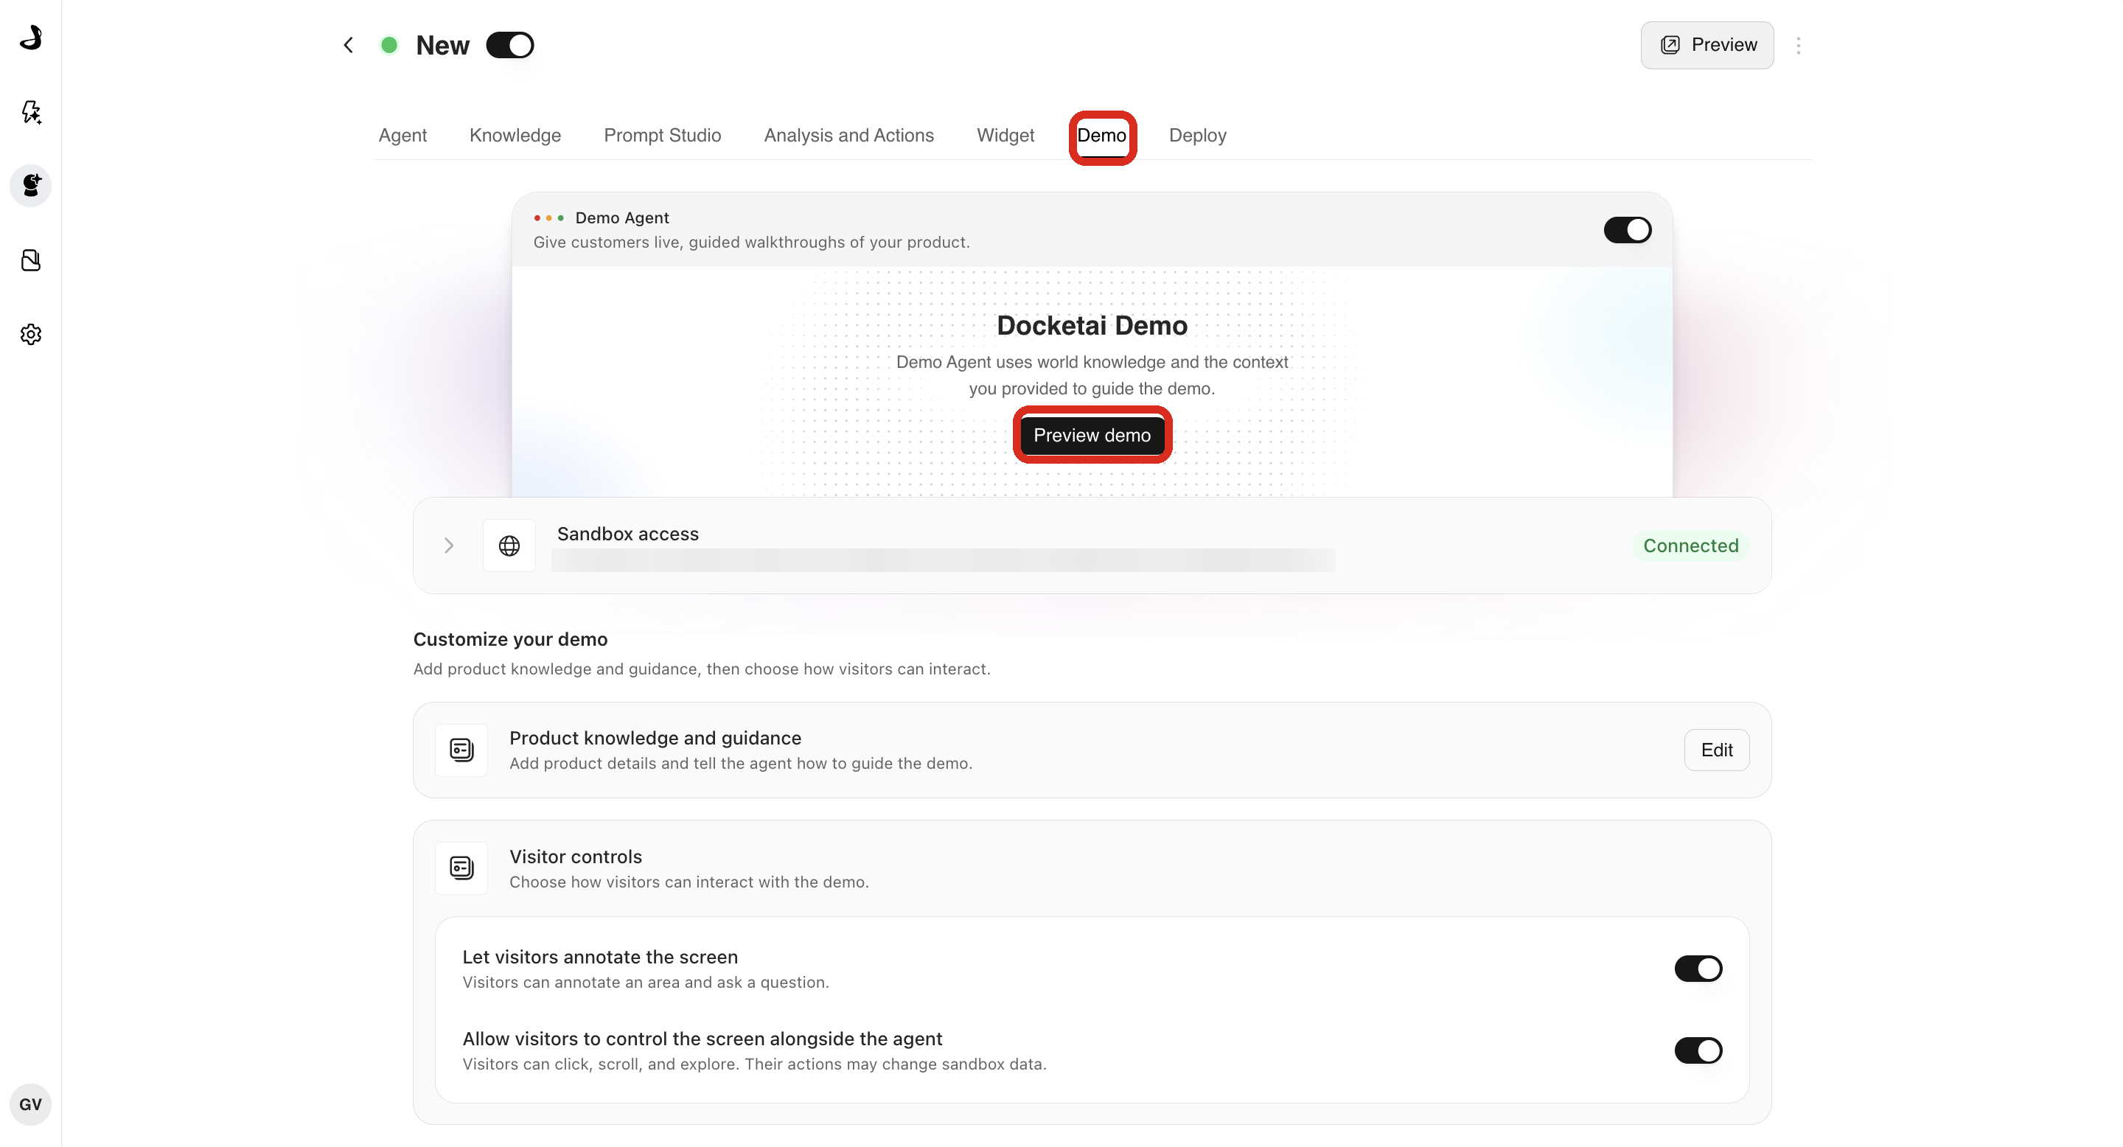Switch to the Widget tab
The width and height of the screenshot is (2123, 1147).
[x=1005, y=135]
